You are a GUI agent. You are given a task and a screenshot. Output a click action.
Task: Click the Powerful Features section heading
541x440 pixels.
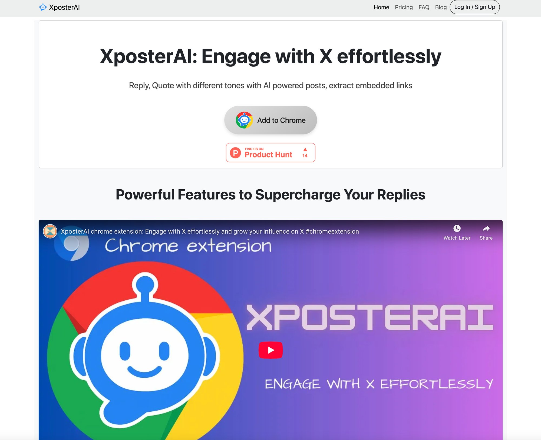[270, 194]
